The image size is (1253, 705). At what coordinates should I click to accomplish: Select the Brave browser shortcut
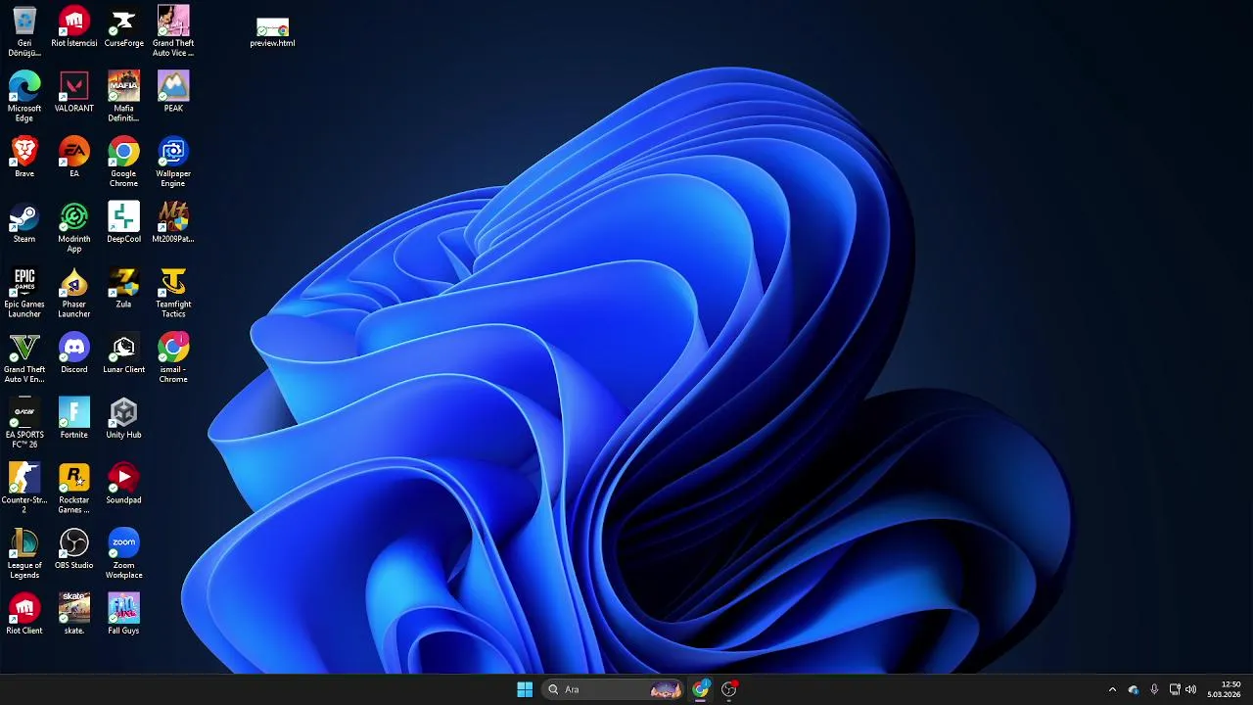(x=24, y=158)
